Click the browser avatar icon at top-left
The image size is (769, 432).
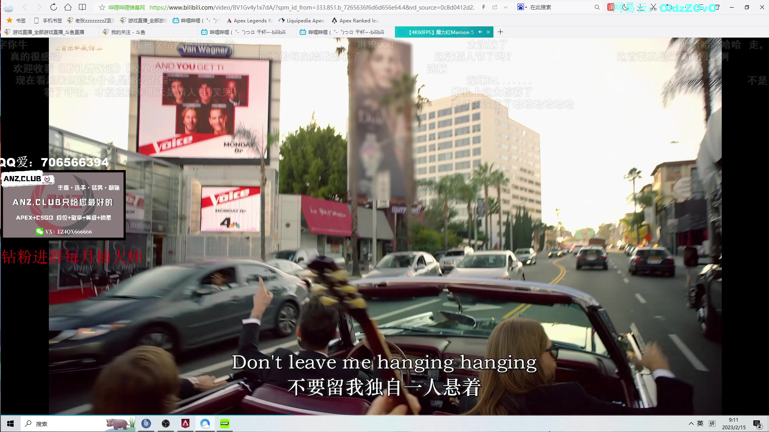click(x=8, y=7)
